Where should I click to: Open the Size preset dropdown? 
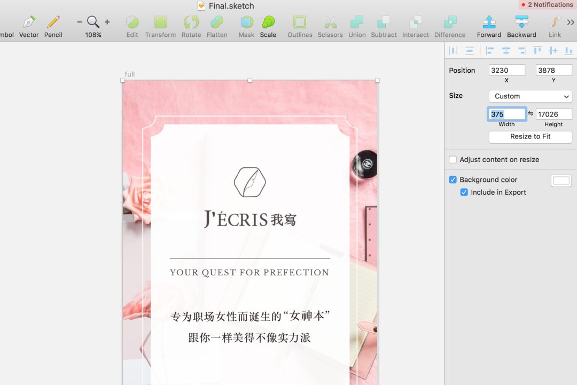531,96
